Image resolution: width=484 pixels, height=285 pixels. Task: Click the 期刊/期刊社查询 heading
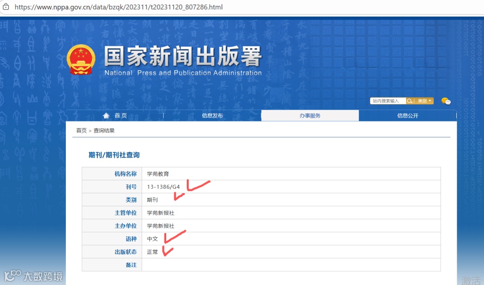pos(114,155)
